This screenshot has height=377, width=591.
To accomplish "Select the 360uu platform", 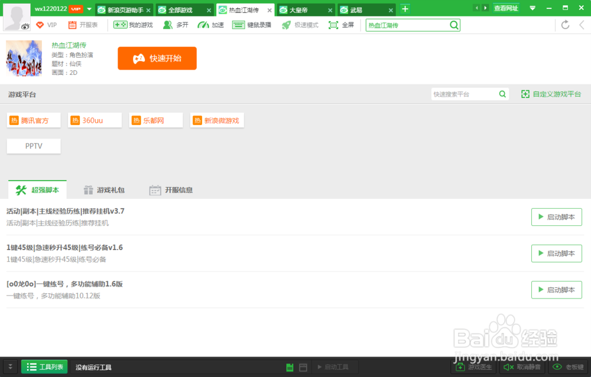I will [95, 120].
